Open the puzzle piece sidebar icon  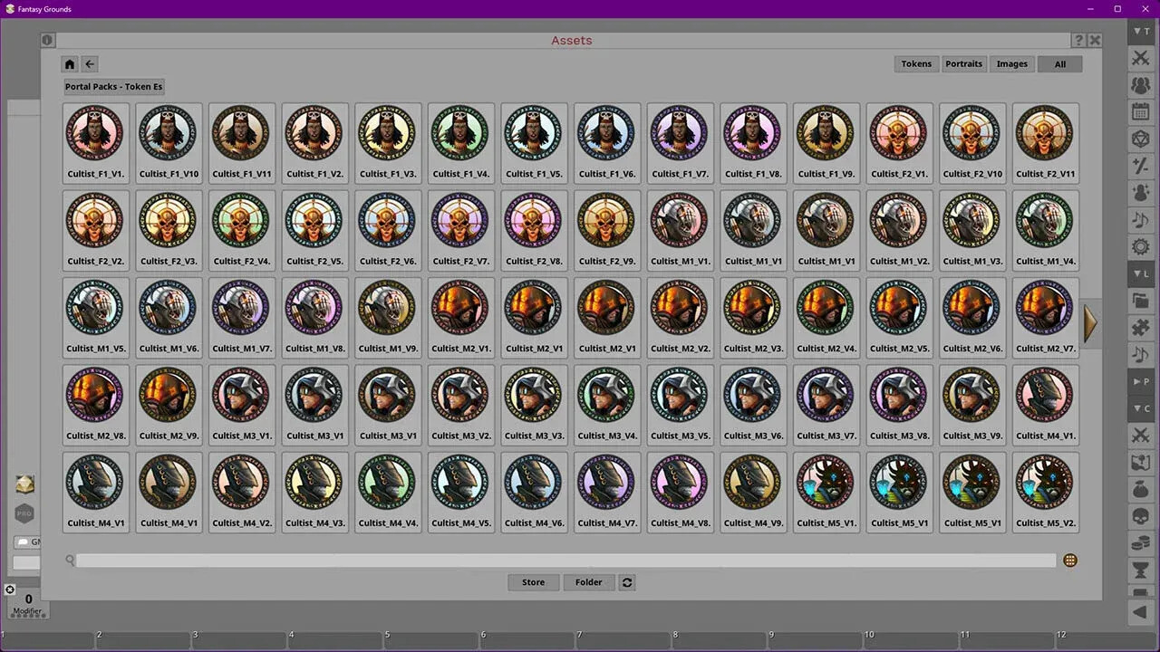1140,328
